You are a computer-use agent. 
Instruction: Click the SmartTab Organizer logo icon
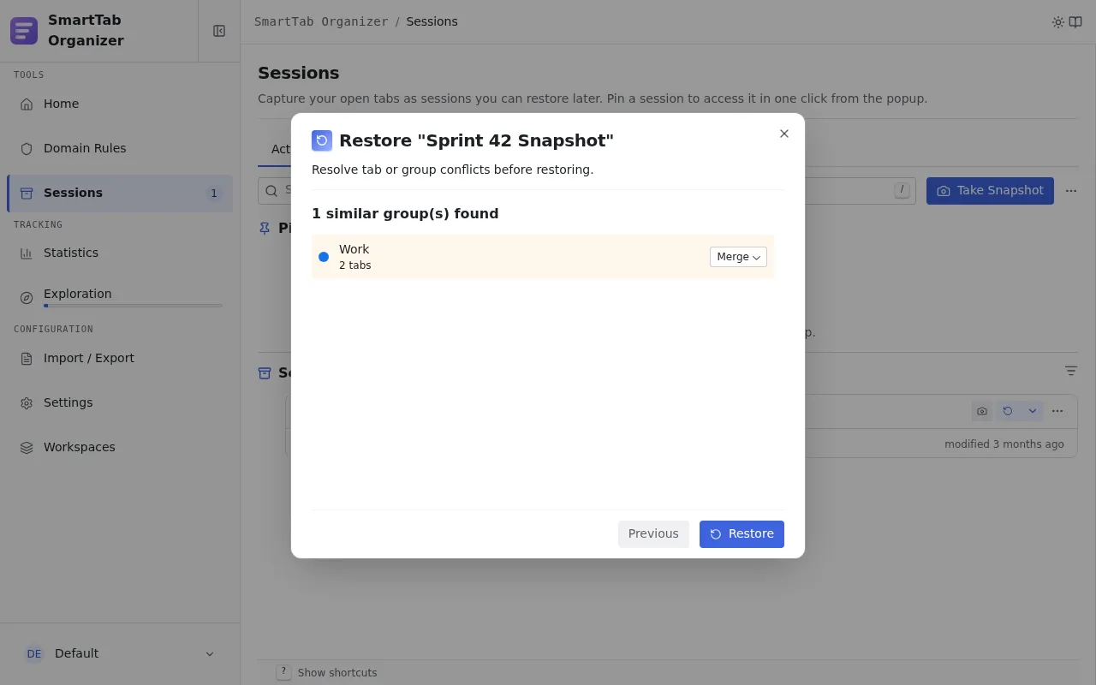click(x=24, y=31)
